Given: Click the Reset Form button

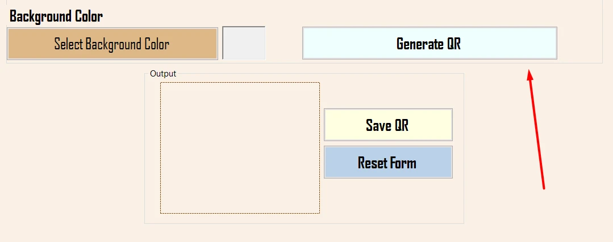Looking at the screenshot, I should (x=388, y=163).
